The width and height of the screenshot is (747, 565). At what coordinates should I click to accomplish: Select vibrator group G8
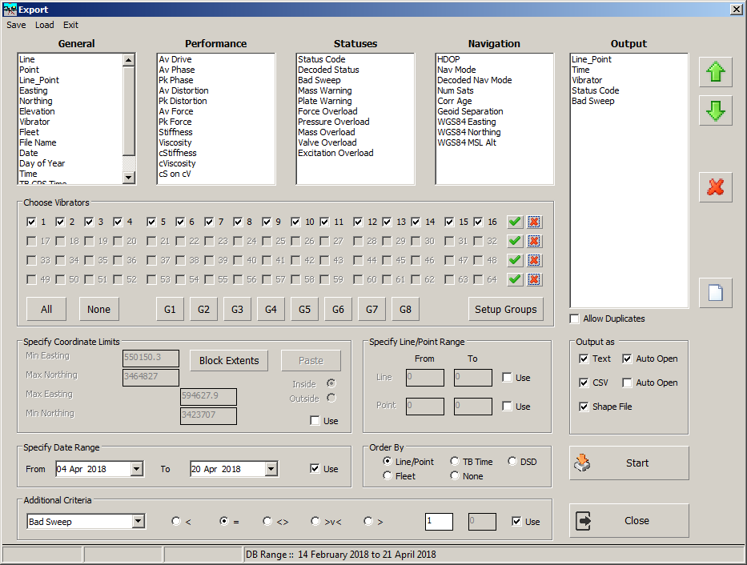(405, 310)
